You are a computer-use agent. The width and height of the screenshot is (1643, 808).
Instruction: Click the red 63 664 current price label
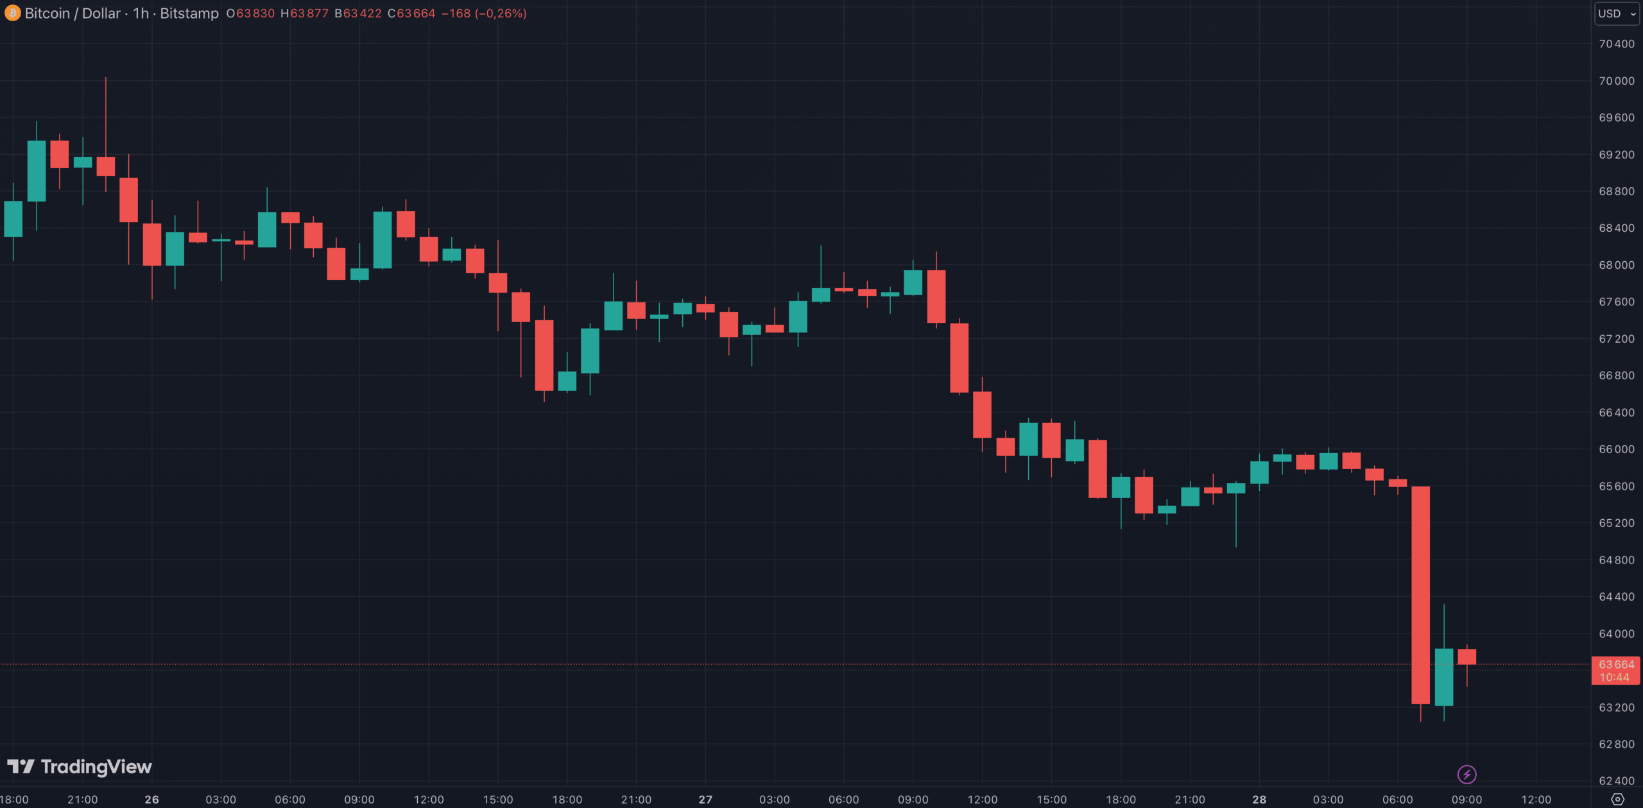[1615, 670]
